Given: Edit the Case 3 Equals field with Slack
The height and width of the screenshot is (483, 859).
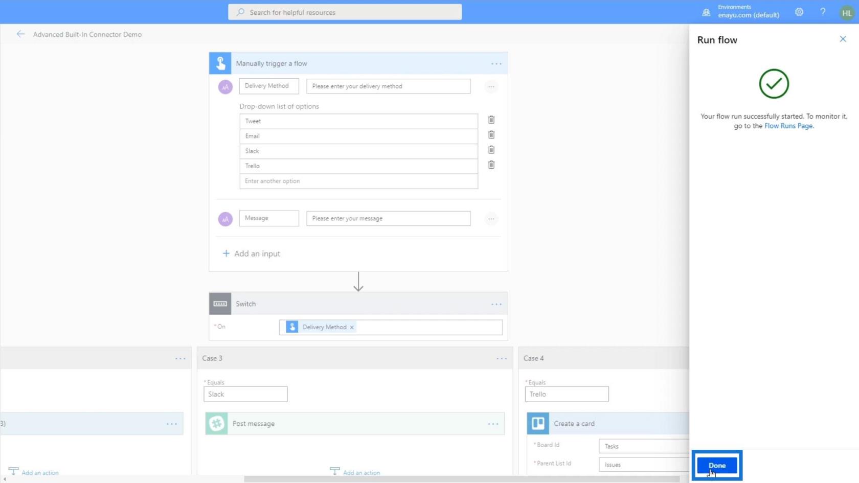Looking at the screenshot, I should [x=245, y=394].
